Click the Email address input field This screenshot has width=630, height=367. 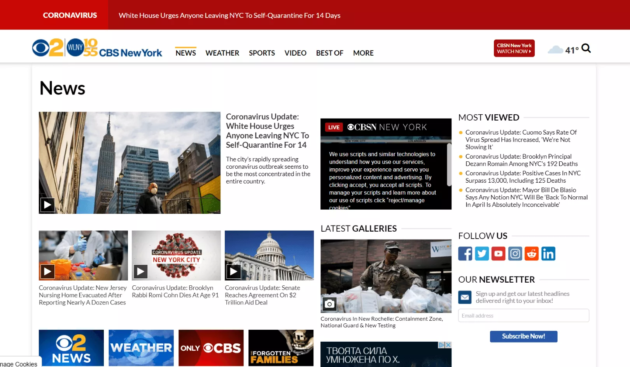point(523,315)
